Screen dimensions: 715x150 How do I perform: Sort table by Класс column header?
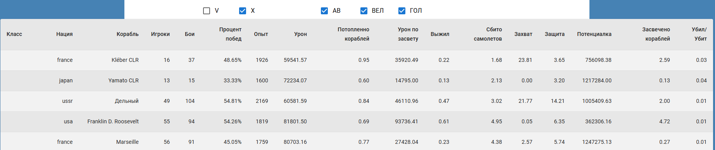(x=14, y=34)
